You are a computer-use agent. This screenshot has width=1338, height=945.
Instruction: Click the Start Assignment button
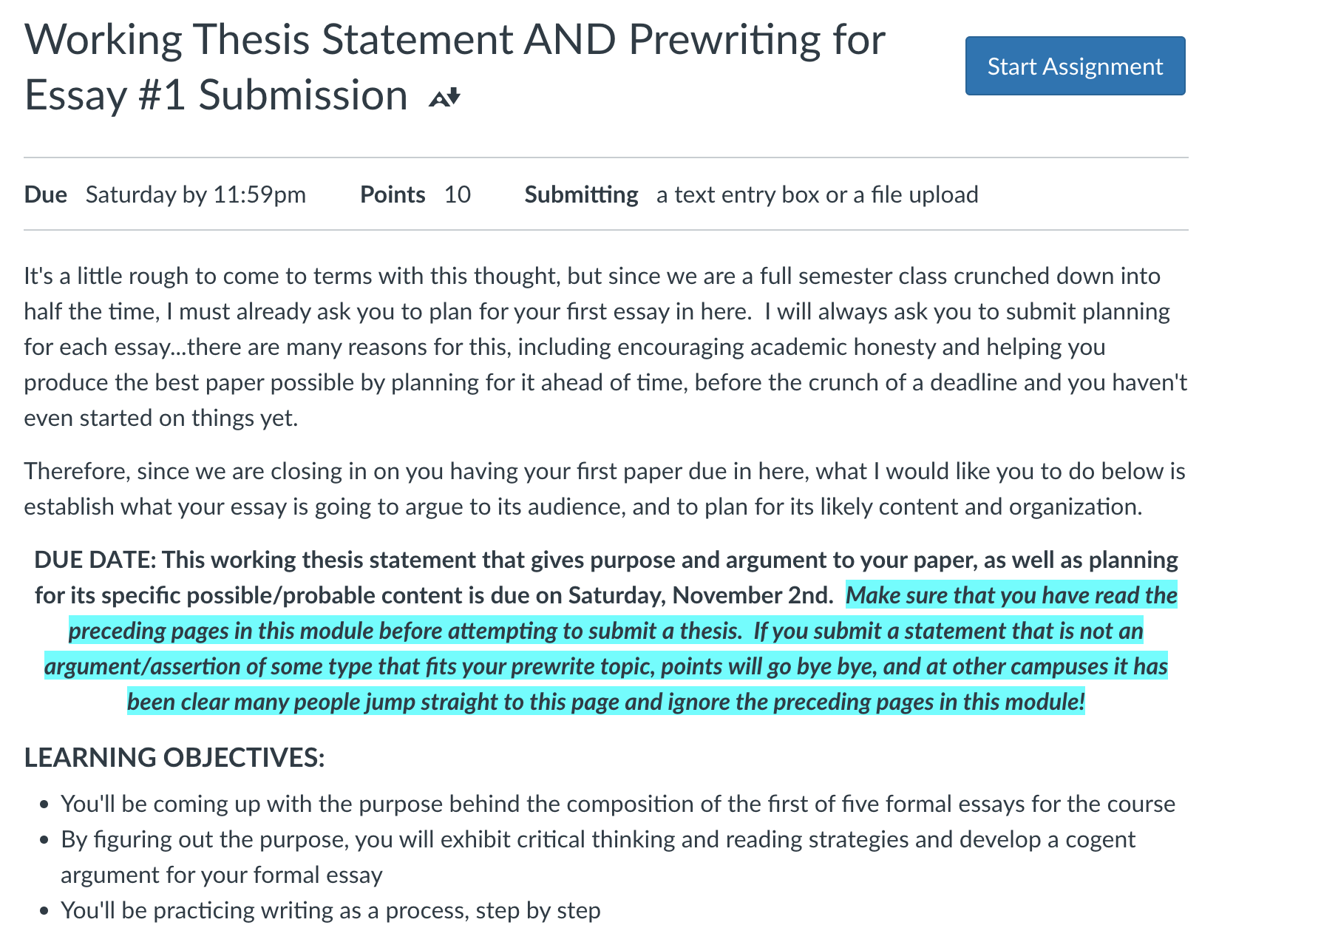pos(1075,66)
